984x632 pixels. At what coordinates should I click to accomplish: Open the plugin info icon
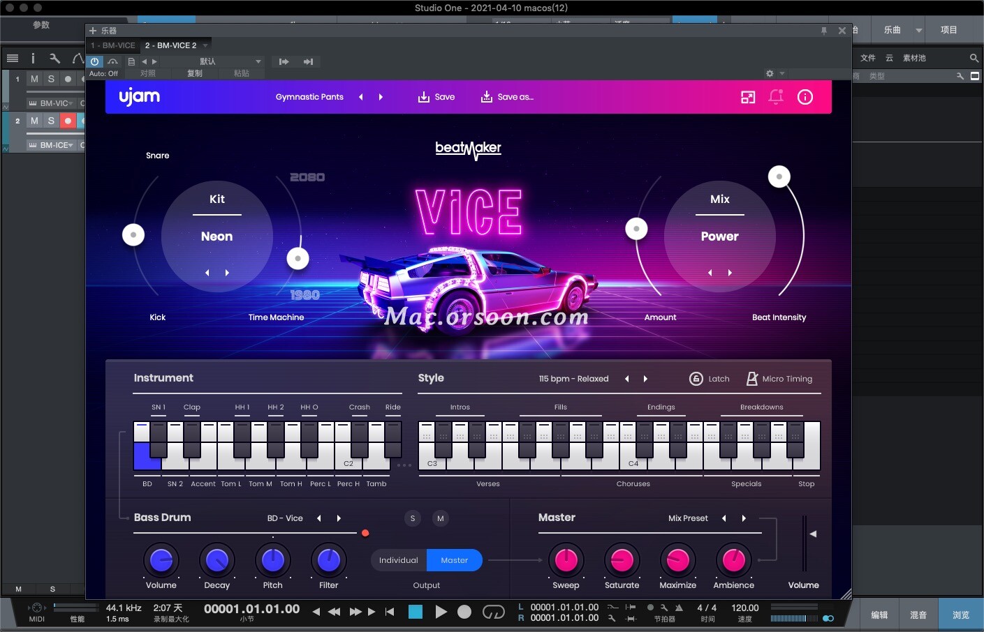click(805, 97)
